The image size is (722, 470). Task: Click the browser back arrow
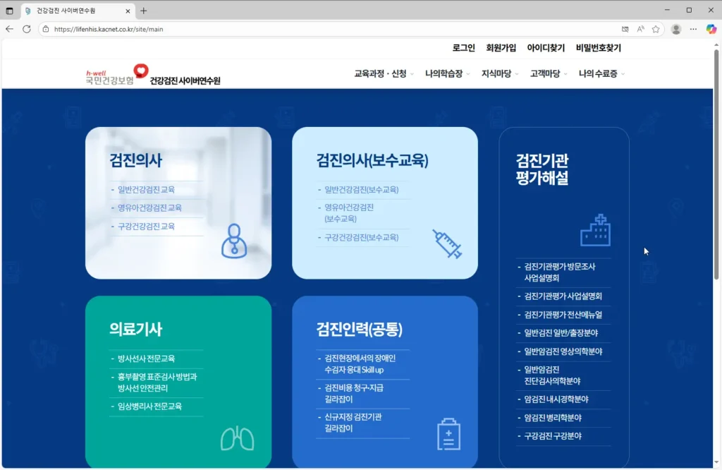coord(10,30)
